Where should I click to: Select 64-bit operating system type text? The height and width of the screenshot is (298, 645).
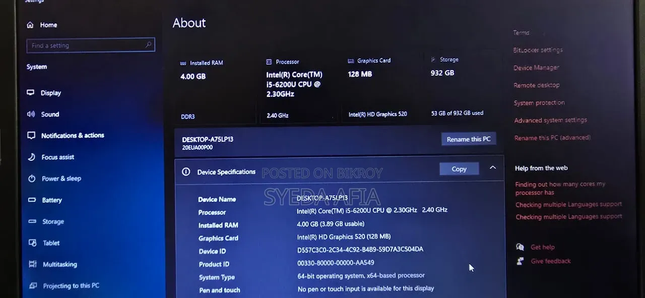(361, 276)
